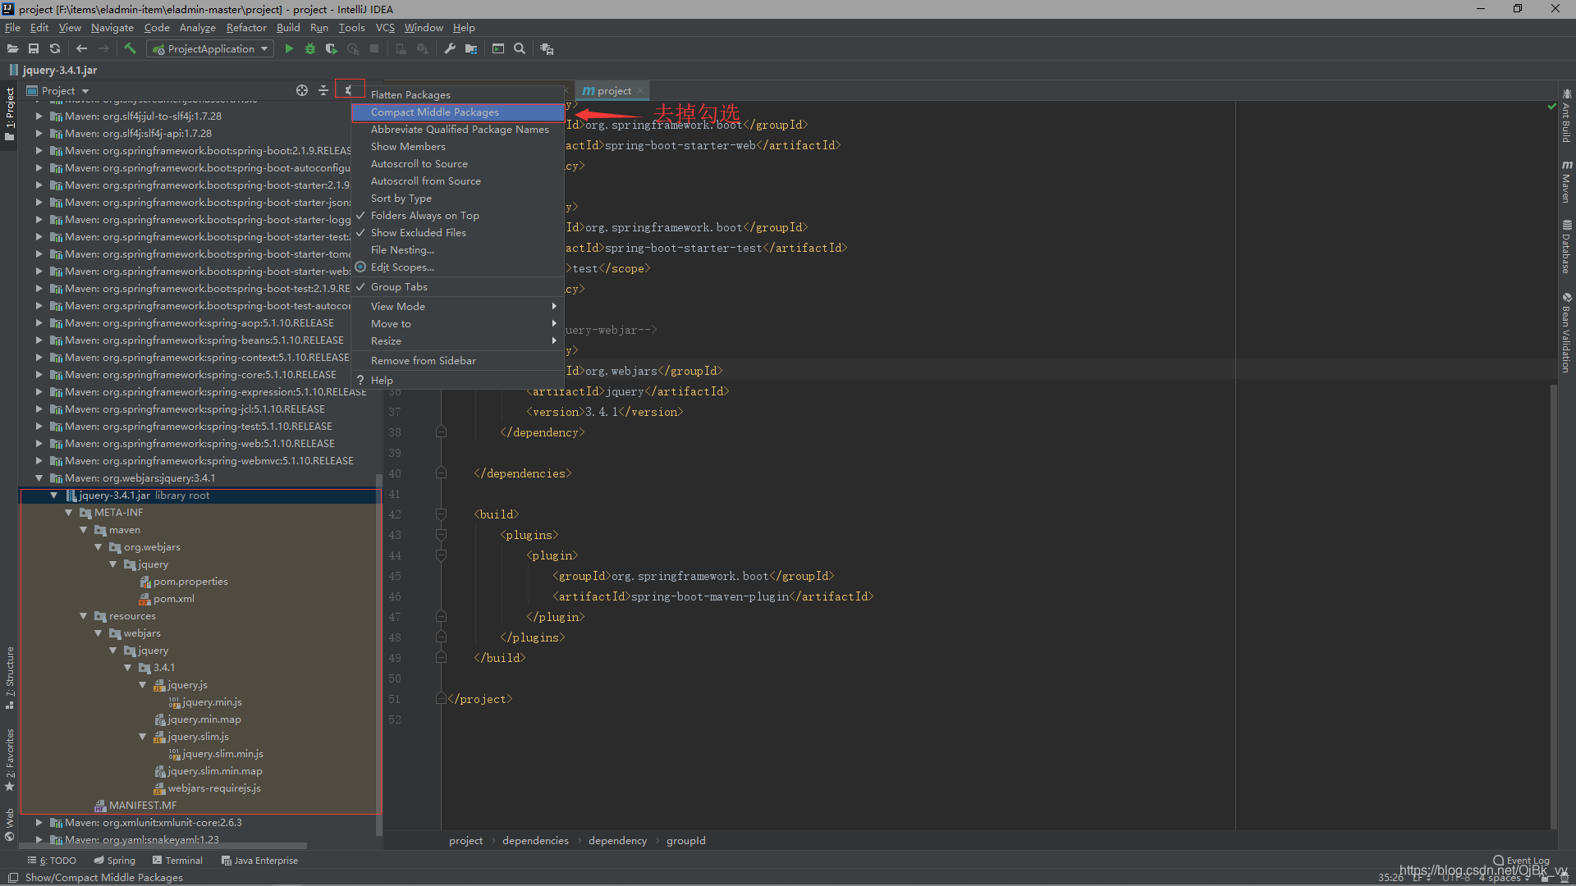Select Compact Middle Packages menu entry
This screenshot has height=886, width=1576.
click(434, 112)
